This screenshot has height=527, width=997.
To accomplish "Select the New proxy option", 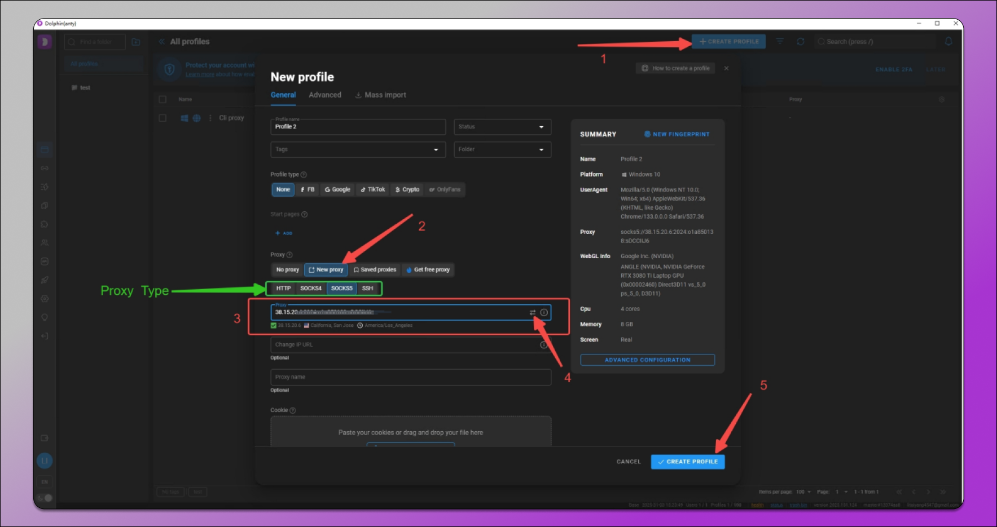I will 326,270.
